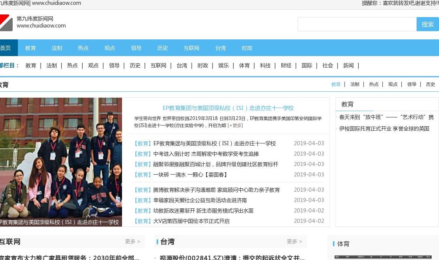Click 更多 in the 台湾 section
The width and height of the screenshot is (439, 260).
pyautogui.click(x=294, y=241)
